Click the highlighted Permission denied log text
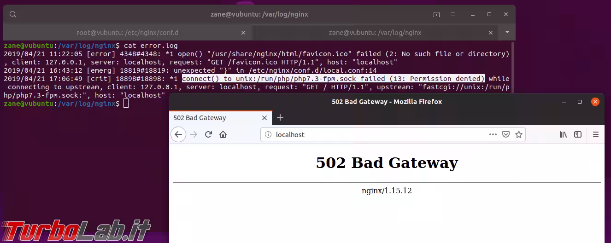611x243 pixels. pyautogui.click(x=333, y=79)
